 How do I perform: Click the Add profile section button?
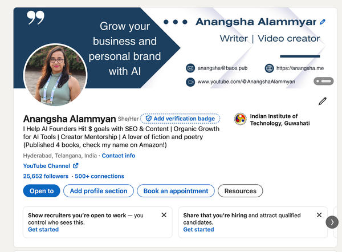click(99, 191)
